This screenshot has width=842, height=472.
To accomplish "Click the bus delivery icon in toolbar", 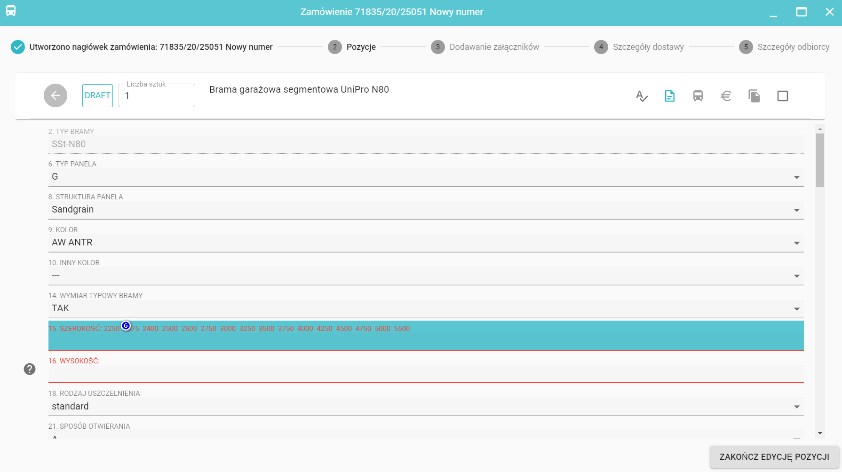I will [698, 96].
